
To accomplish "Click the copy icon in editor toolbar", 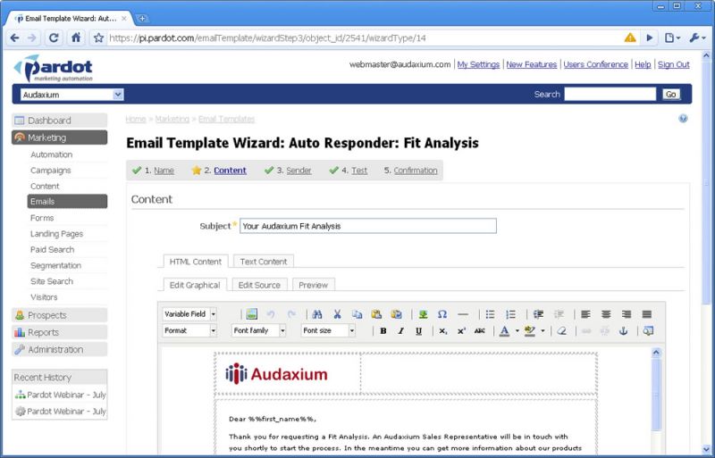I will click(357, 314).
